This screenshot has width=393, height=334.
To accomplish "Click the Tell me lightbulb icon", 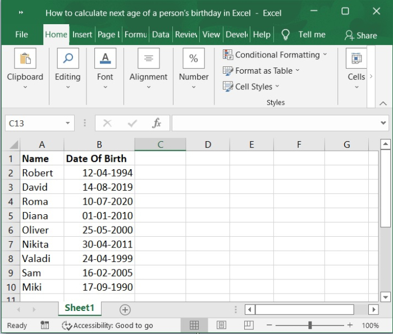I will 286,35.
